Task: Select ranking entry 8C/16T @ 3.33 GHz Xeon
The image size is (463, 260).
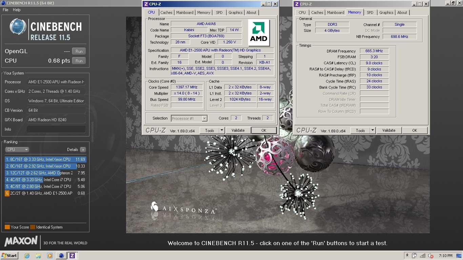Action: tap(45, 159)
